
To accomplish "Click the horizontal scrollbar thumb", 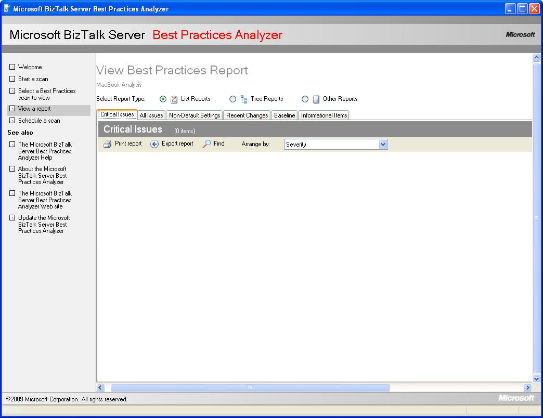I will [x=250, y=387].
